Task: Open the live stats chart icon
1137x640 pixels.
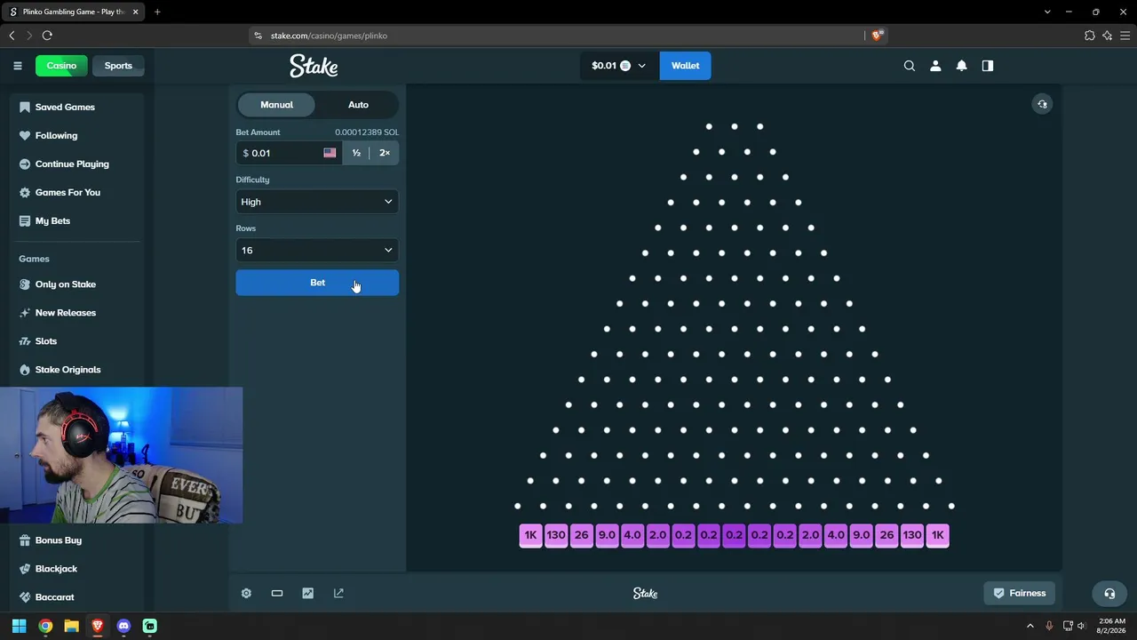Action: click(x=307, y=593)
